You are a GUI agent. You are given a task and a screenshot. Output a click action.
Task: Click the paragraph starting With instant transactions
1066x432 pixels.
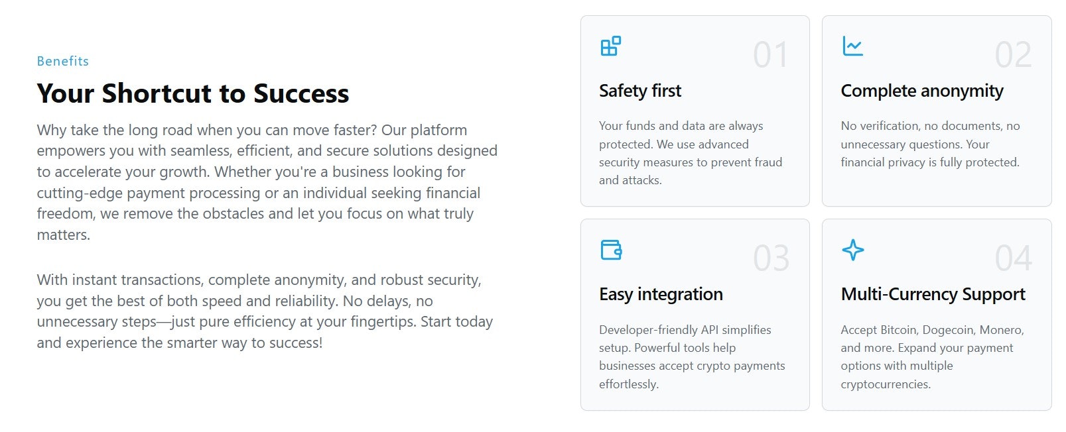click(x=264, y=311)
